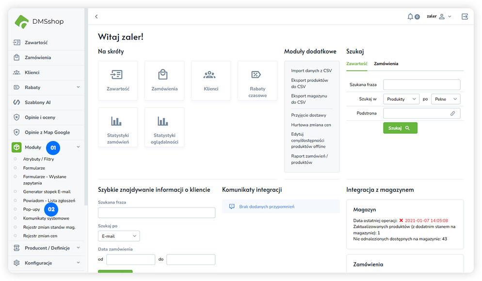The width and height of the screenshot is (482, 281).
Task: Click the notification bell icon
Action: pyautogui.click(x=411, y=16)
